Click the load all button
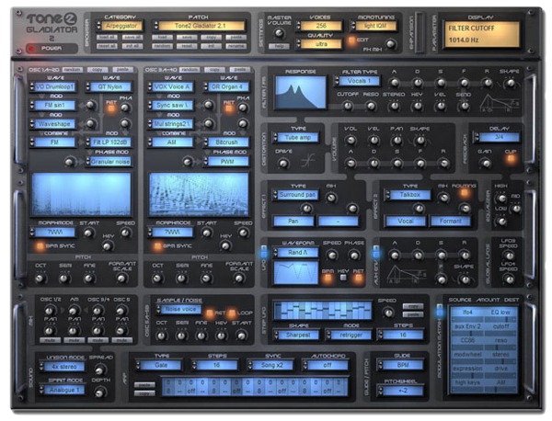 [107, 37]
